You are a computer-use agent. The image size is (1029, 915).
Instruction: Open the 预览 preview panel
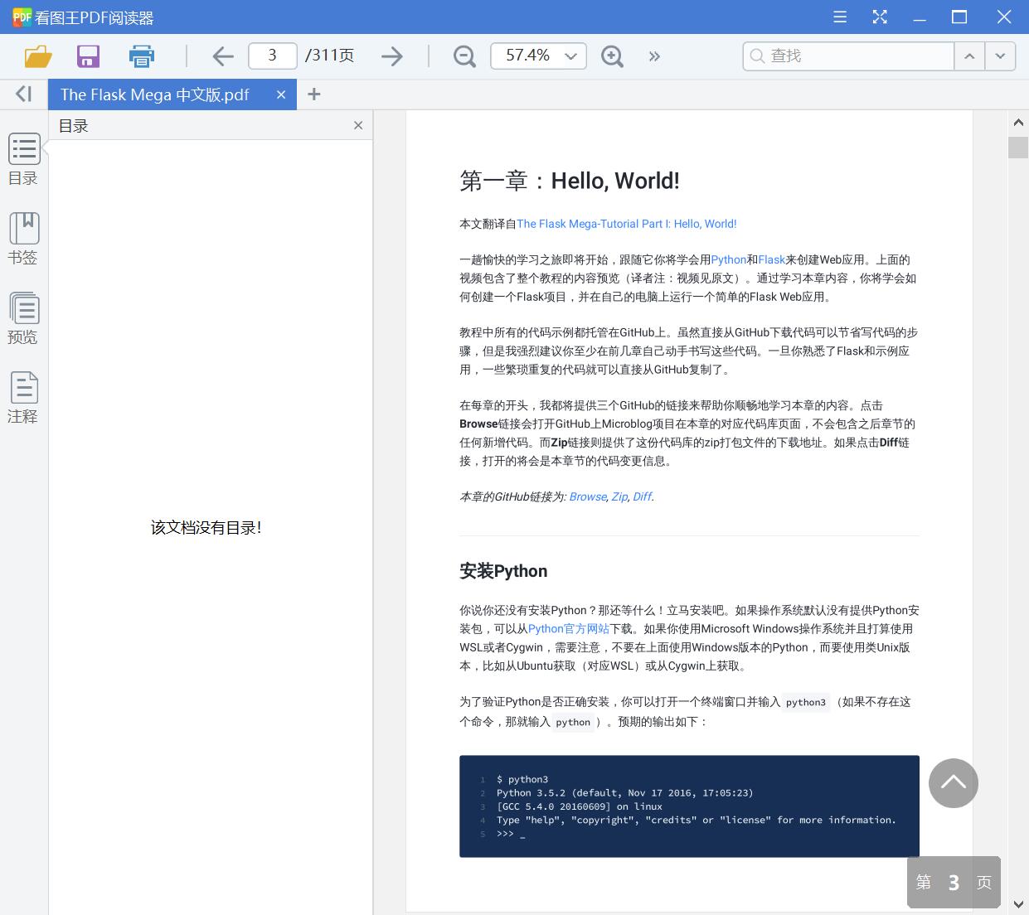[23, 318]
